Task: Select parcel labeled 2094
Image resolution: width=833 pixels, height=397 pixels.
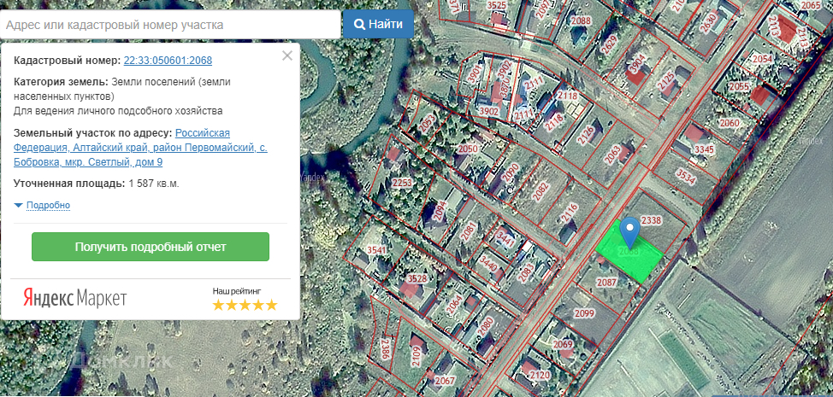Action: pyautogui.click(x=438, y=210)
